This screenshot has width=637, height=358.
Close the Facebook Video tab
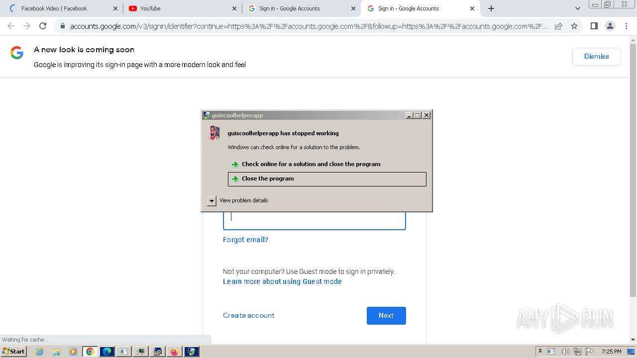click(x=115, y=8)
